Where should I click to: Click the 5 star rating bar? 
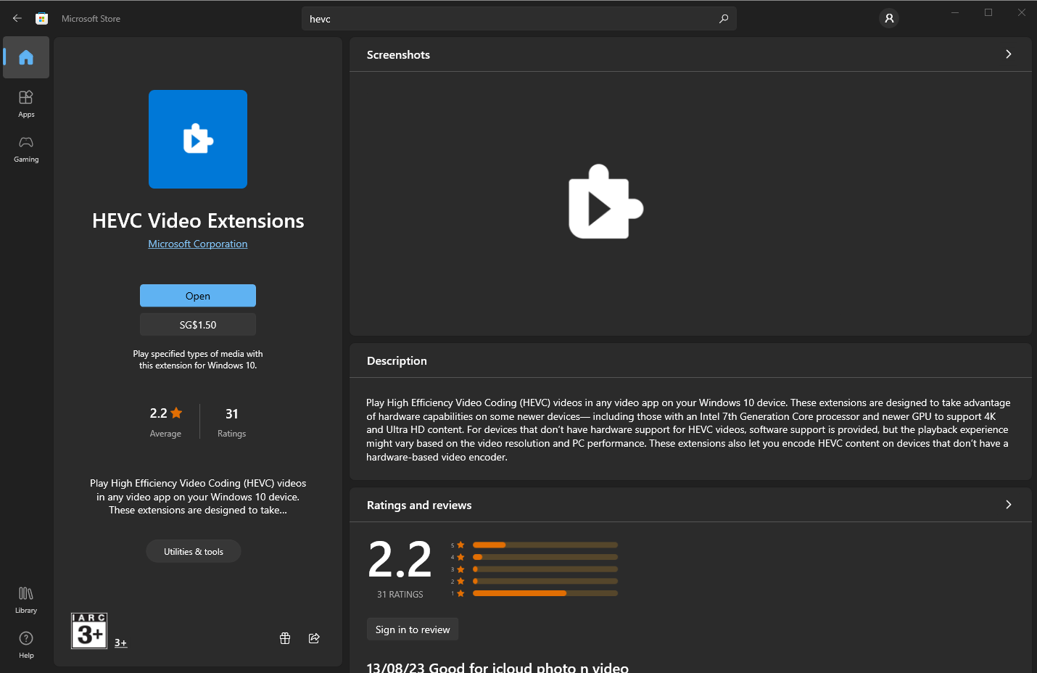click(545, 545)
